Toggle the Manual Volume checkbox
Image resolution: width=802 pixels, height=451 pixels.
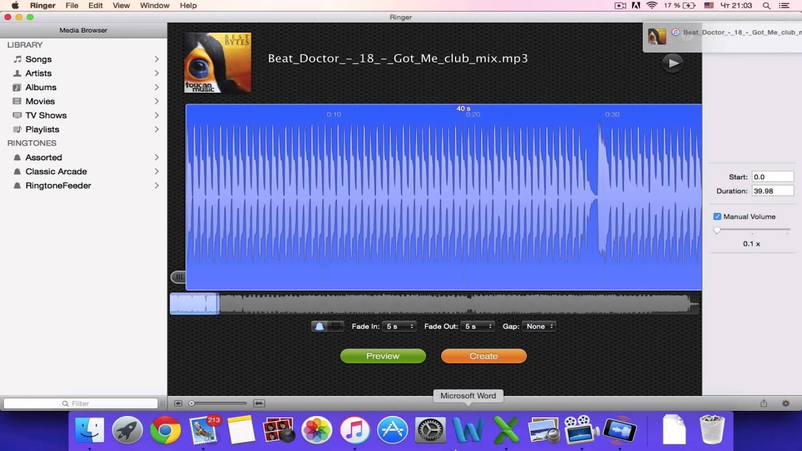click(717, 217)
